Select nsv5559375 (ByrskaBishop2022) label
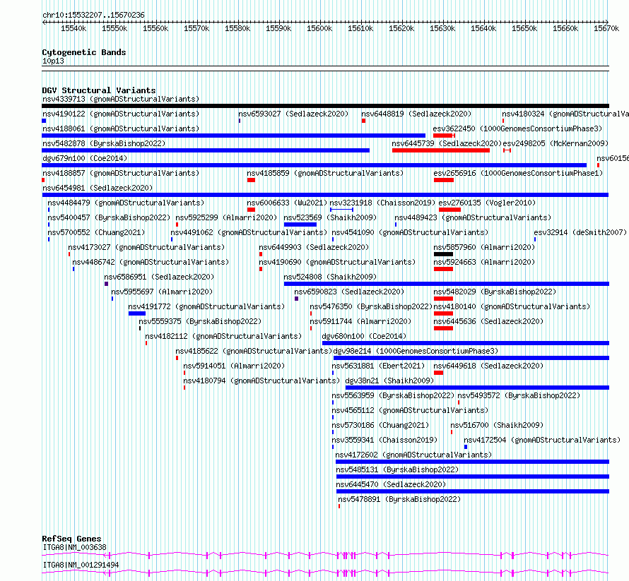The width and height of the screenshot is (629, 581). 200,321
